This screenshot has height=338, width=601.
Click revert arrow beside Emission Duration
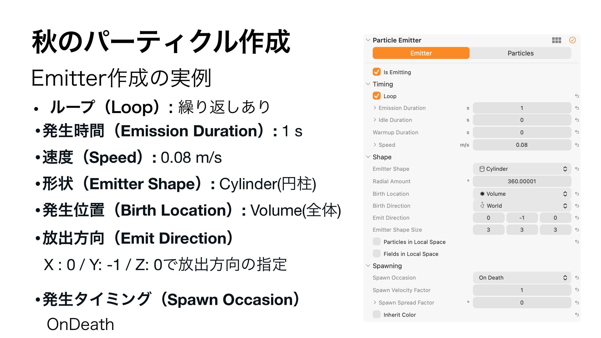[577, 108]
